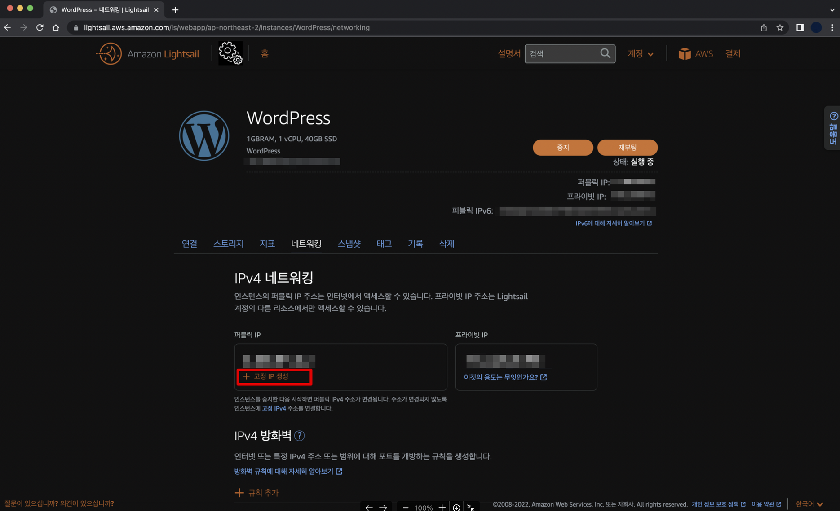
Task: Click the 100% zoom level indicator
Action: pyautogui.click(x=424, y=507)
